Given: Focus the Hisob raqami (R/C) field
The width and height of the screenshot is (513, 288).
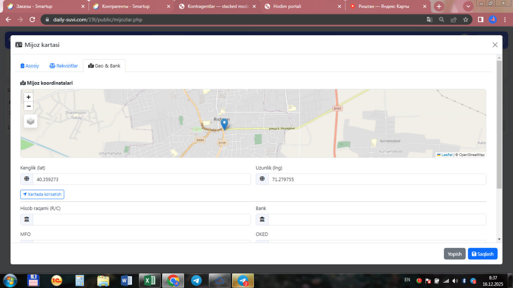Looking at the screenshot, I should click(141, 220).
